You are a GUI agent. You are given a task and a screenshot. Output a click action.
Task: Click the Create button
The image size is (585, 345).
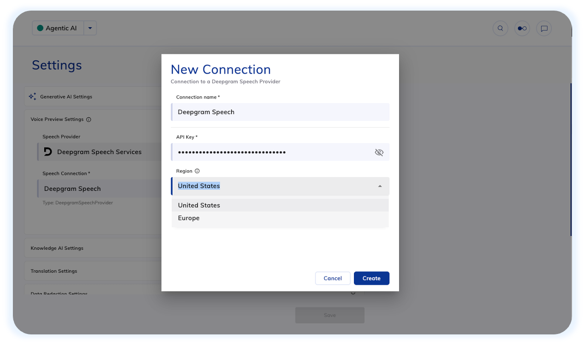point(371,278)
